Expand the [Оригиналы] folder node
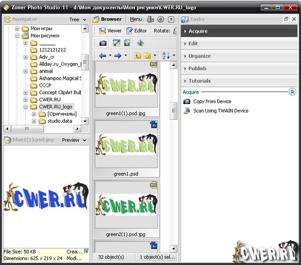The image size is (301, 265). pyautogui.click(x=34, y=114)
